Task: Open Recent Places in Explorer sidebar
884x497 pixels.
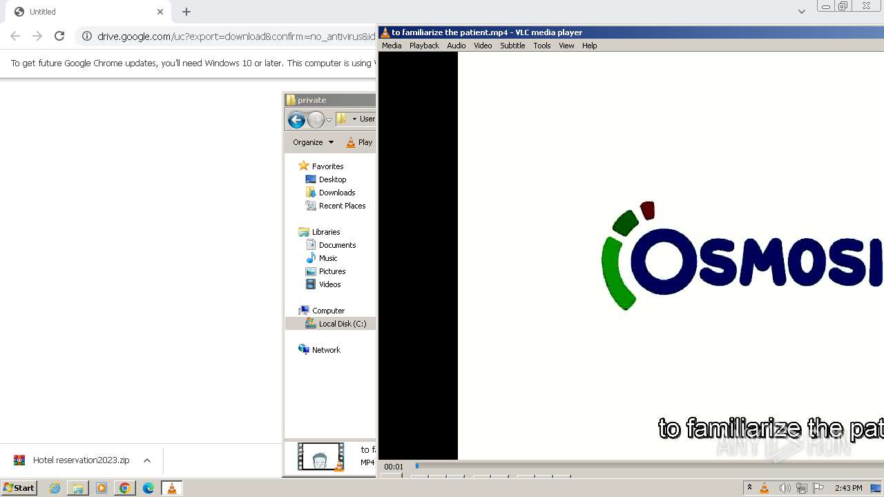Action: (x=342, y=206)
